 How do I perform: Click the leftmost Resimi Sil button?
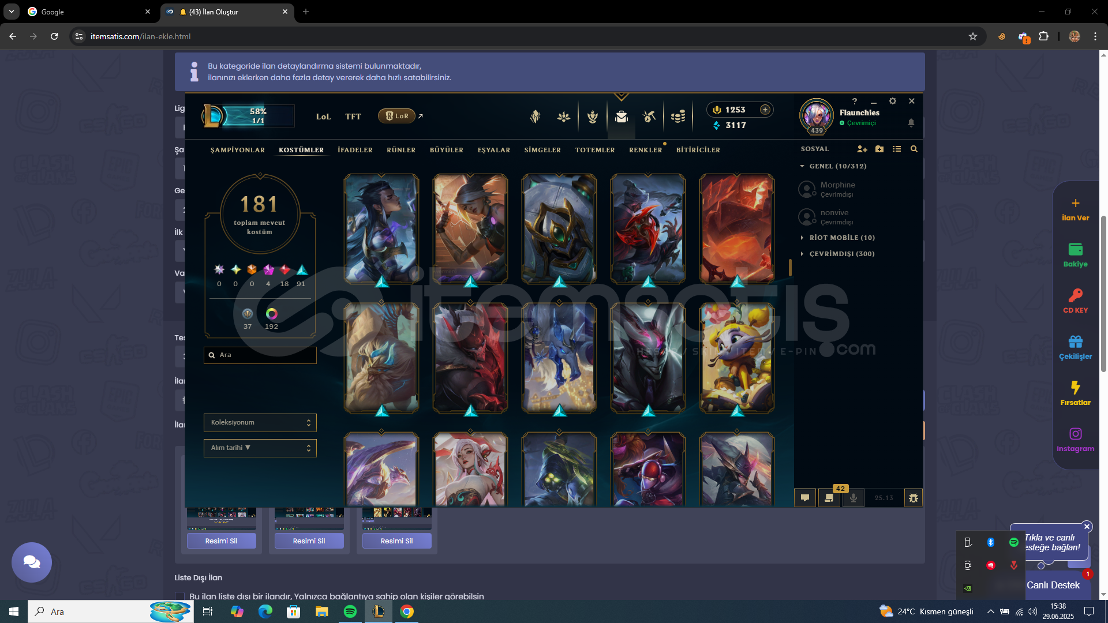[222, 541]
